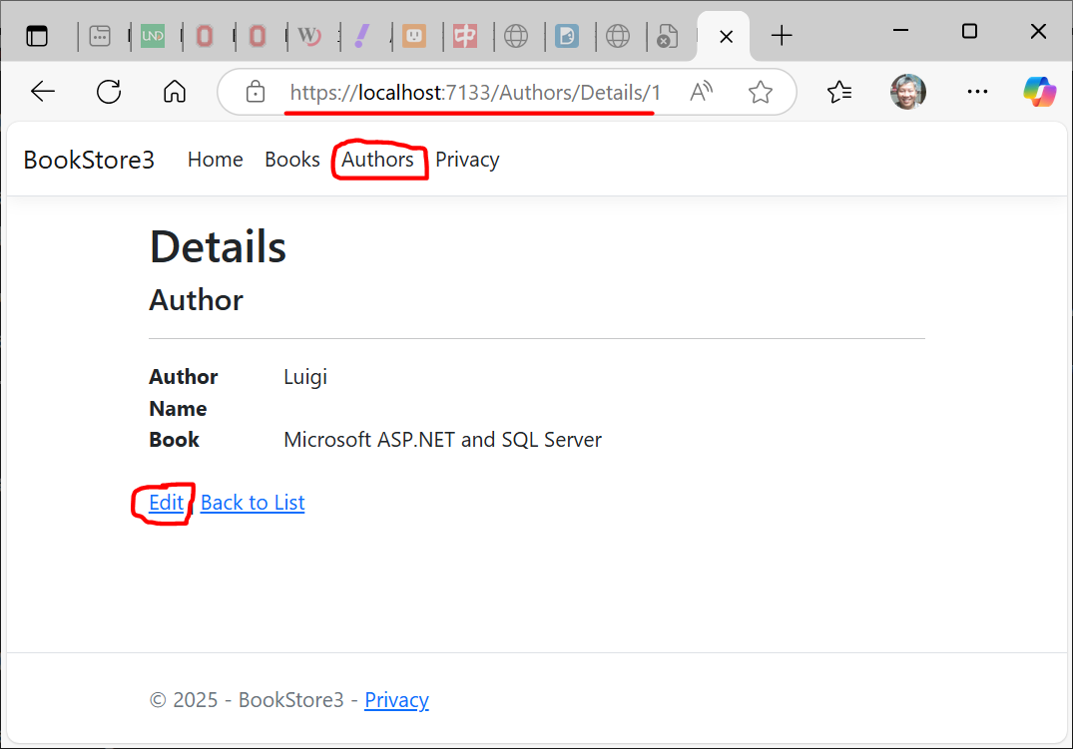Add this page to favorites star
Viewport: 1073px width, 749px height.
coord(761,92)
